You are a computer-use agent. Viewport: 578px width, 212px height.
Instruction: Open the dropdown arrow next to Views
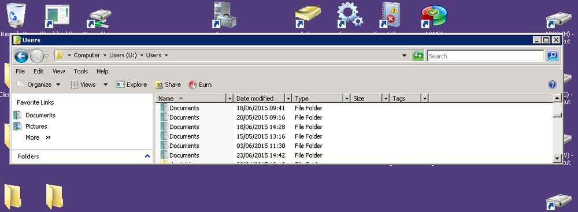tap(105, 85)
